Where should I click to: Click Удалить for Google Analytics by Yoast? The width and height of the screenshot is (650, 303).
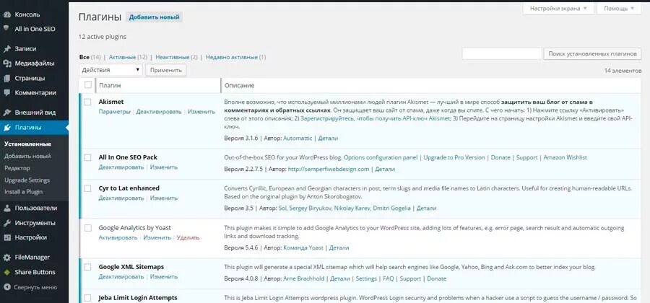pos(188,237)
